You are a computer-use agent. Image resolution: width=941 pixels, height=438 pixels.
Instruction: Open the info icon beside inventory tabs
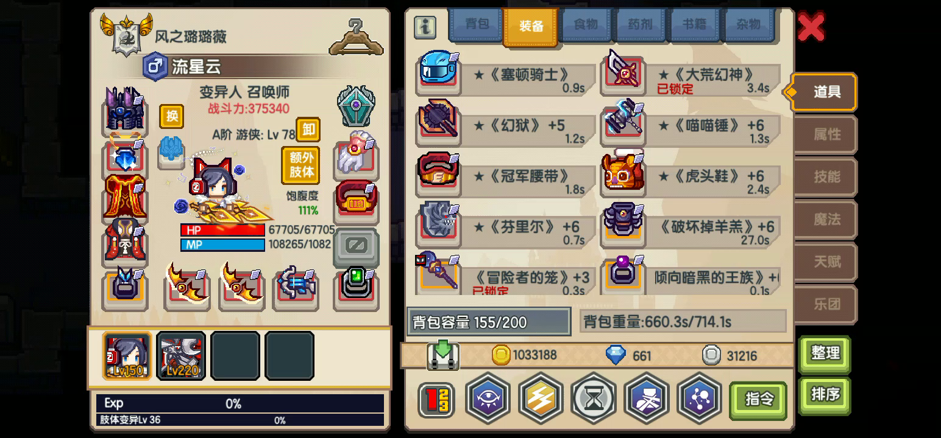[425, 27]
